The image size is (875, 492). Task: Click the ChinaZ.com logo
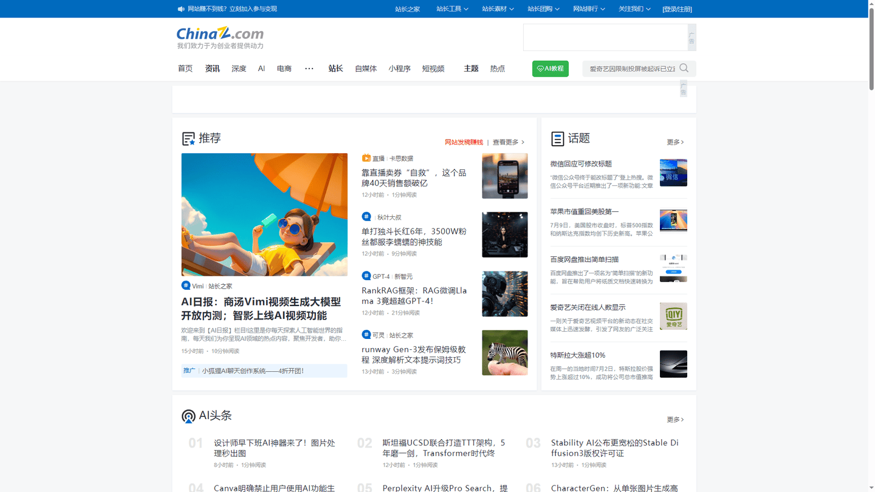pyautogui.click(x=220, y=37)
